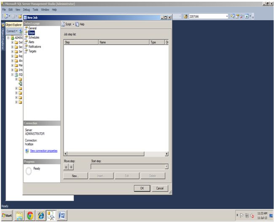Click the Start button
The height and width of the screenshot is (222, 274).
click(x=7, y=216)
